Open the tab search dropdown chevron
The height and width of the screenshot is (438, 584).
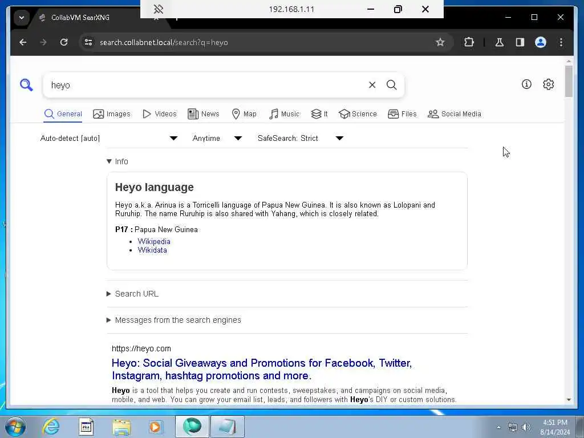click(x=22, y=18)
